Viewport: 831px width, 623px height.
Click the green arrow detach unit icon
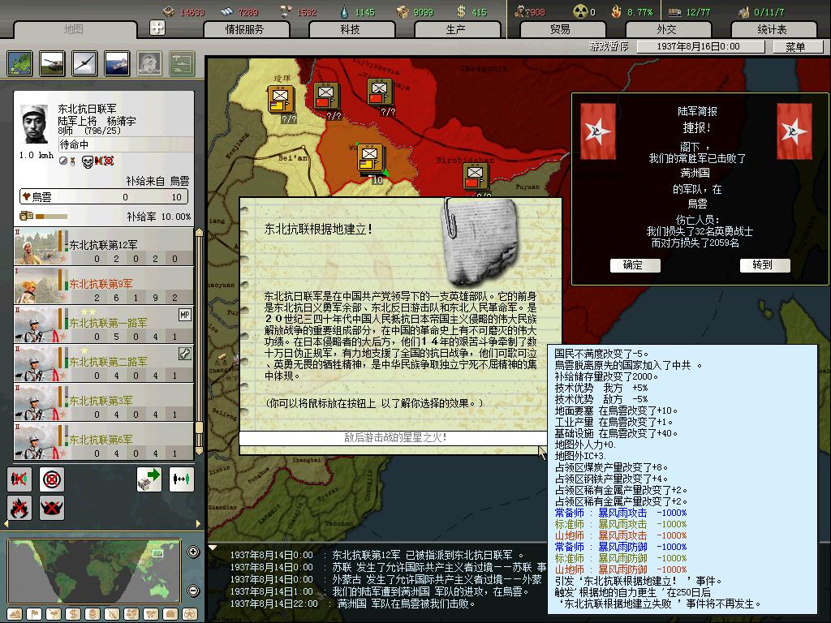point(149,479)
